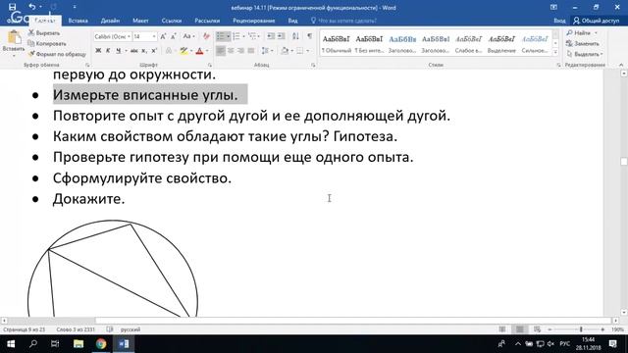Viewport: 628px width, 353px height.
Task: Increase font size with the grow icon
Action: 163,36
